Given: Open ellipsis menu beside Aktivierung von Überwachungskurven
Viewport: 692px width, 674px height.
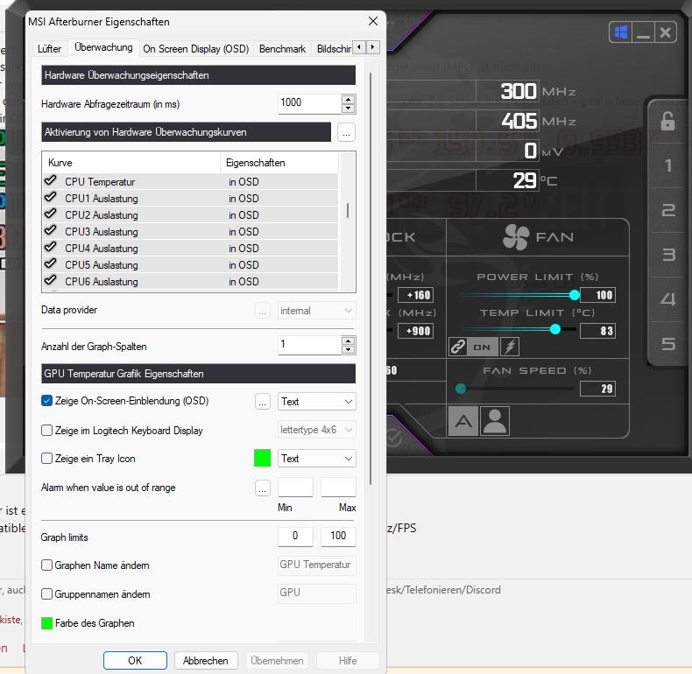Looking at the screenshot, I should pyautogui.click(x=346, y=132).
